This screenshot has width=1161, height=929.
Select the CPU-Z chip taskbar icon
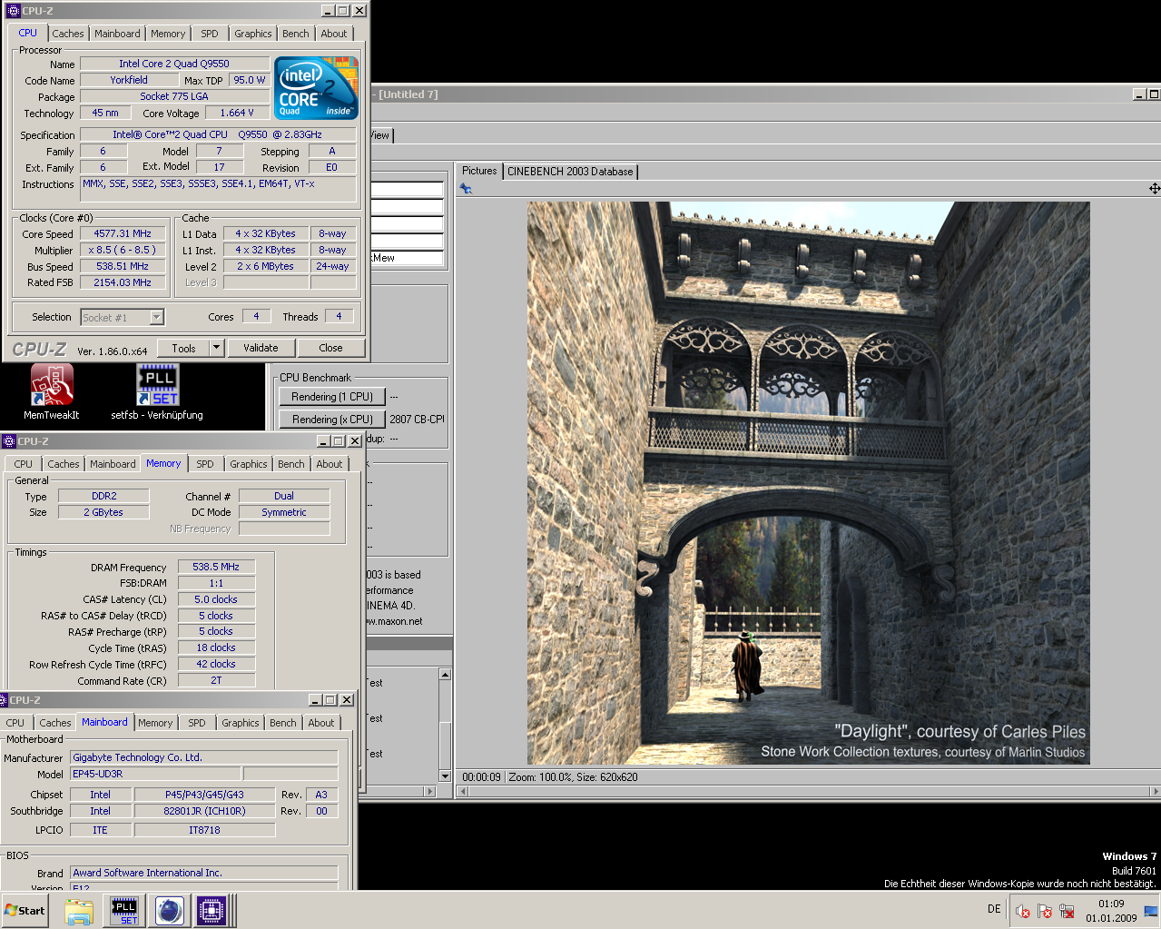[x=211, y=911]
